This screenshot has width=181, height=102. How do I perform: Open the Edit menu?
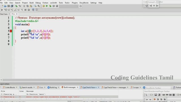coord(6,3)
